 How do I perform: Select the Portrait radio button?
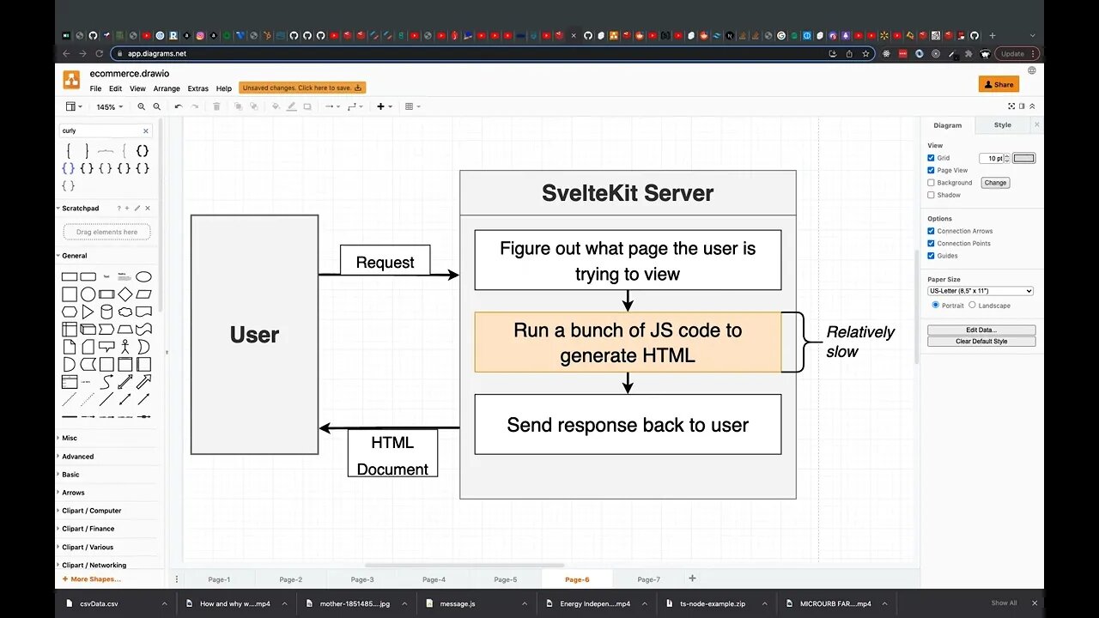[x=936, y=305]
